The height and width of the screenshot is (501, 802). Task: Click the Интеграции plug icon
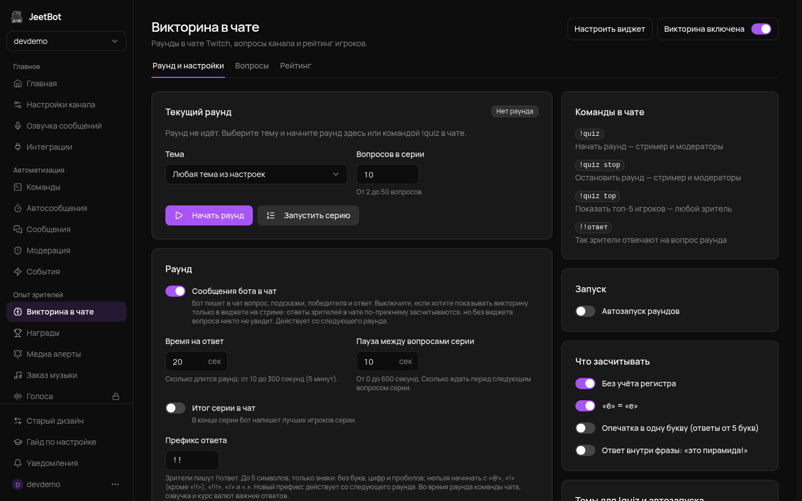[x=18, y=147]
